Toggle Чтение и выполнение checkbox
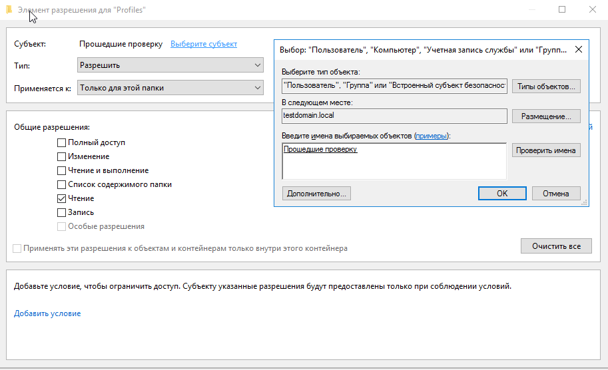The height and width of the screenshot is (370, 608). 61,170
